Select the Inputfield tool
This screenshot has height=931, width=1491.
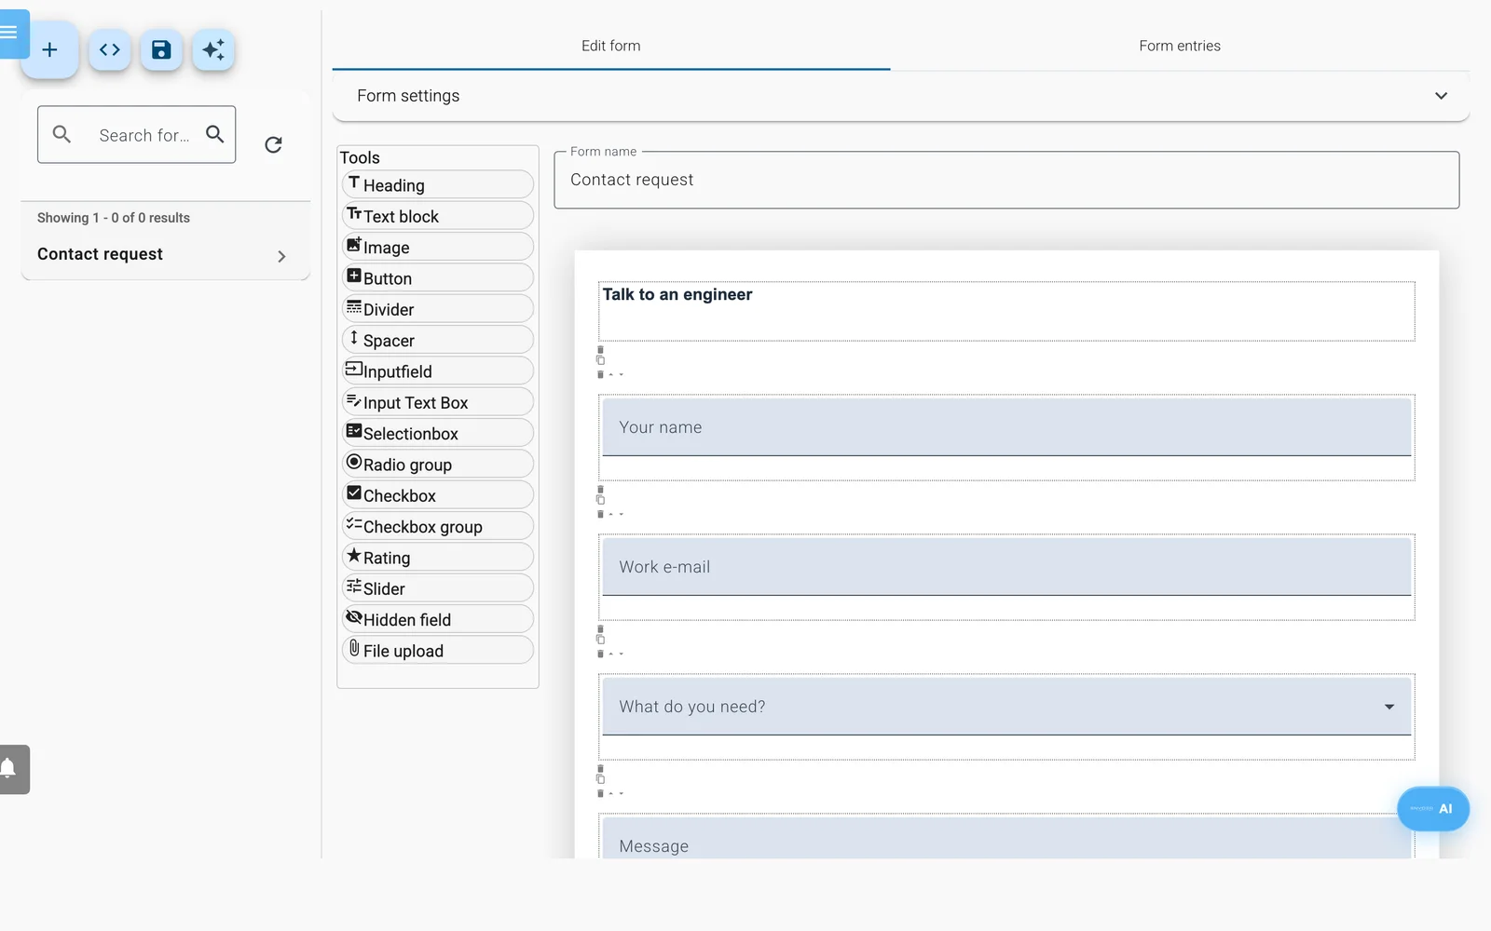pyautogui.click(x=438, y=371)
